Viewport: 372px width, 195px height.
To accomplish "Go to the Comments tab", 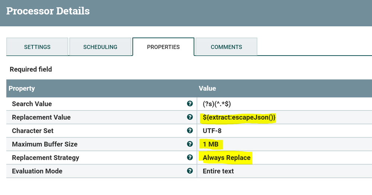I will coord(226,47).
